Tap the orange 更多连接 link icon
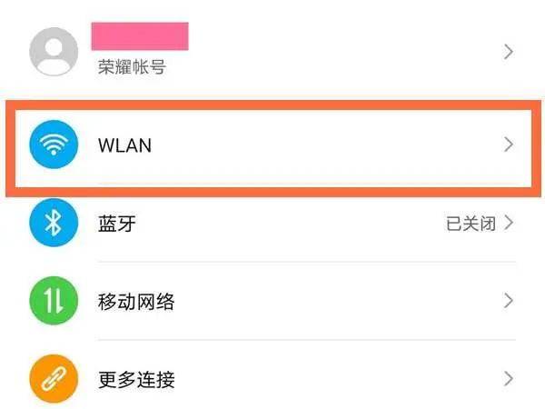 point(54,378)
